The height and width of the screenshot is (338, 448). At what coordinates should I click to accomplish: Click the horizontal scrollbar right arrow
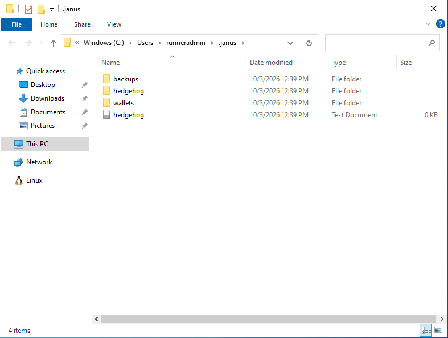point(442,319)
